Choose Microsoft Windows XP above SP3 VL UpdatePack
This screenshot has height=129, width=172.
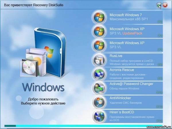(127, 29)
